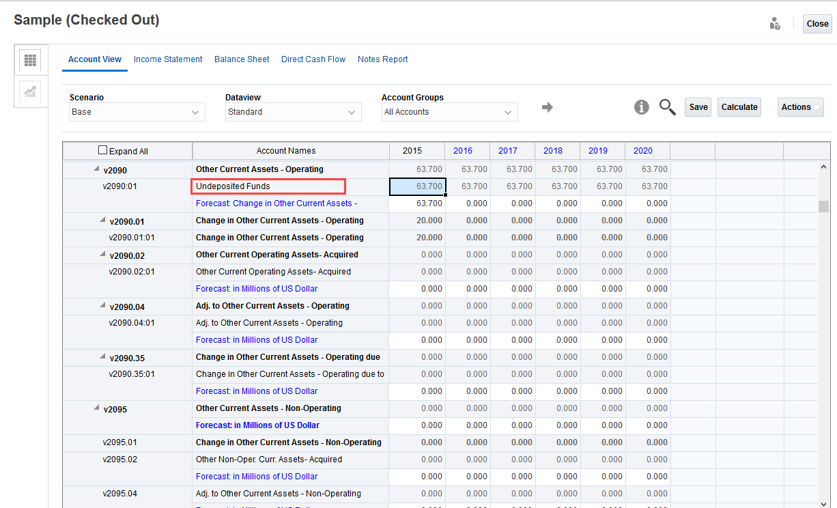Open the Dataview dropdown
The width and height of the screenshot is (837, 508).
pos(293,112)
